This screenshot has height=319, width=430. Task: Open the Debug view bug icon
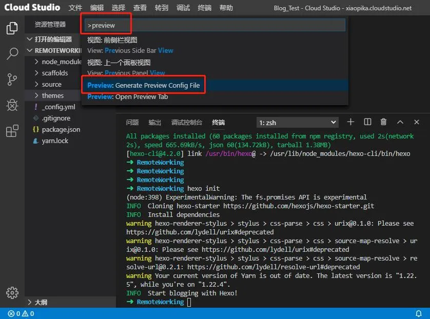pyautogui.click(x=12, y=105)
